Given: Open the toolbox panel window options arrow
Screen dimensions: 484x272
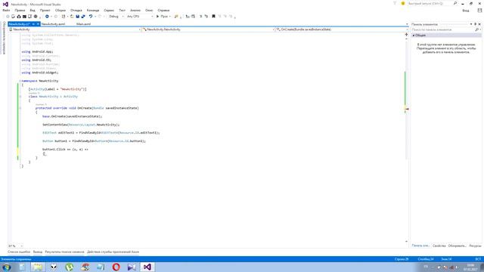Looking at the screenshot, I should [x=471, y=24].
